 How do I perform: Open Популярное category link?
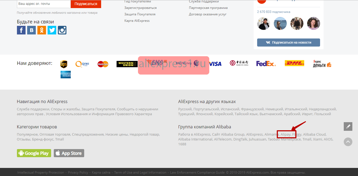pos(27,134)
